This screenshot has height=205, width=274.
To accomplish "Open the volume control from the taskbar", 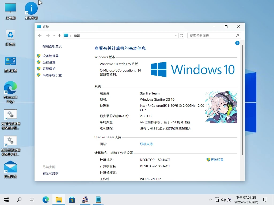I will point(224,199).
